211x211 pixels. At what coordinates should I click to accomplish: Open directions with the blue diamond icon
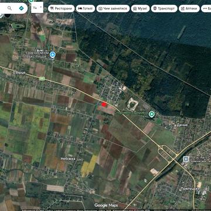coord(21,8)
